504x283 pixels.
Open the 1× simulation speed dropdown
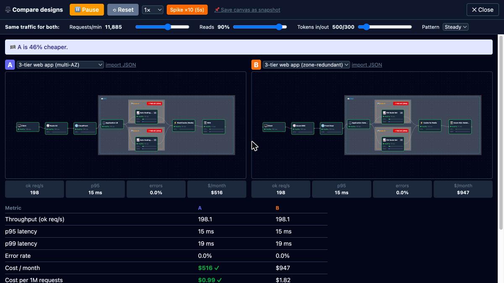pyautogui.click(x=152, y=10)
